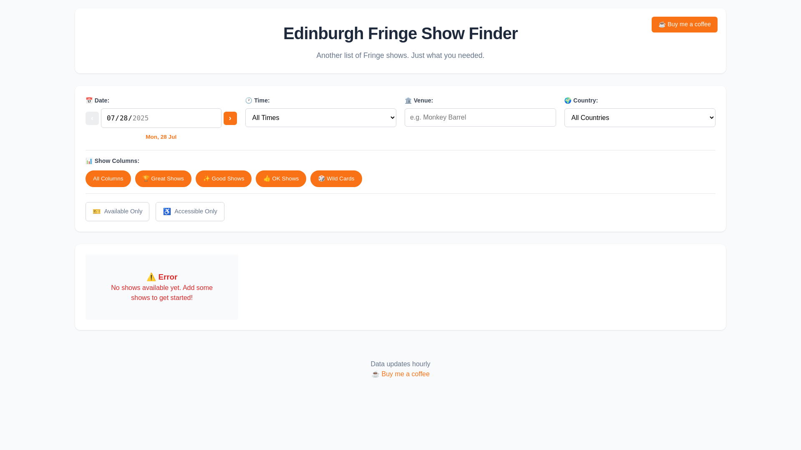801x450 pixels.
Task: Toggle the Wild Cards column
Action: [336, 179]
